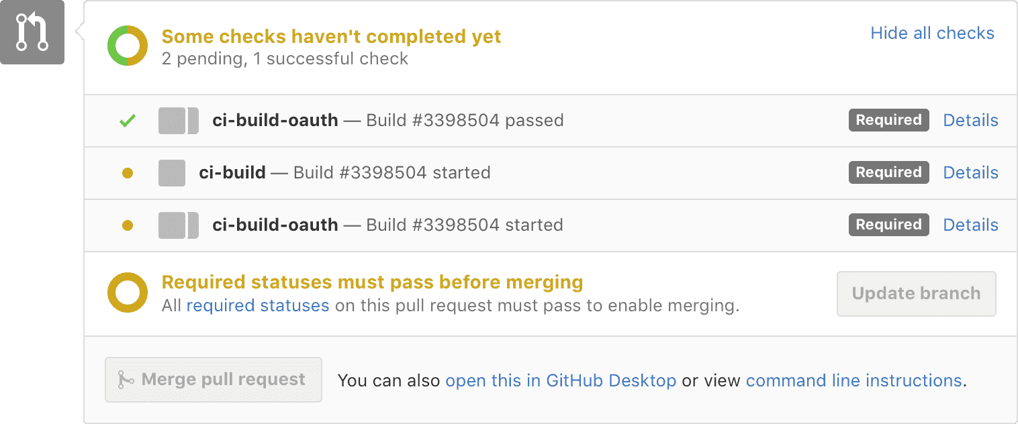
Task: Click the yellow required statuses ring icon
Action: 128,293
